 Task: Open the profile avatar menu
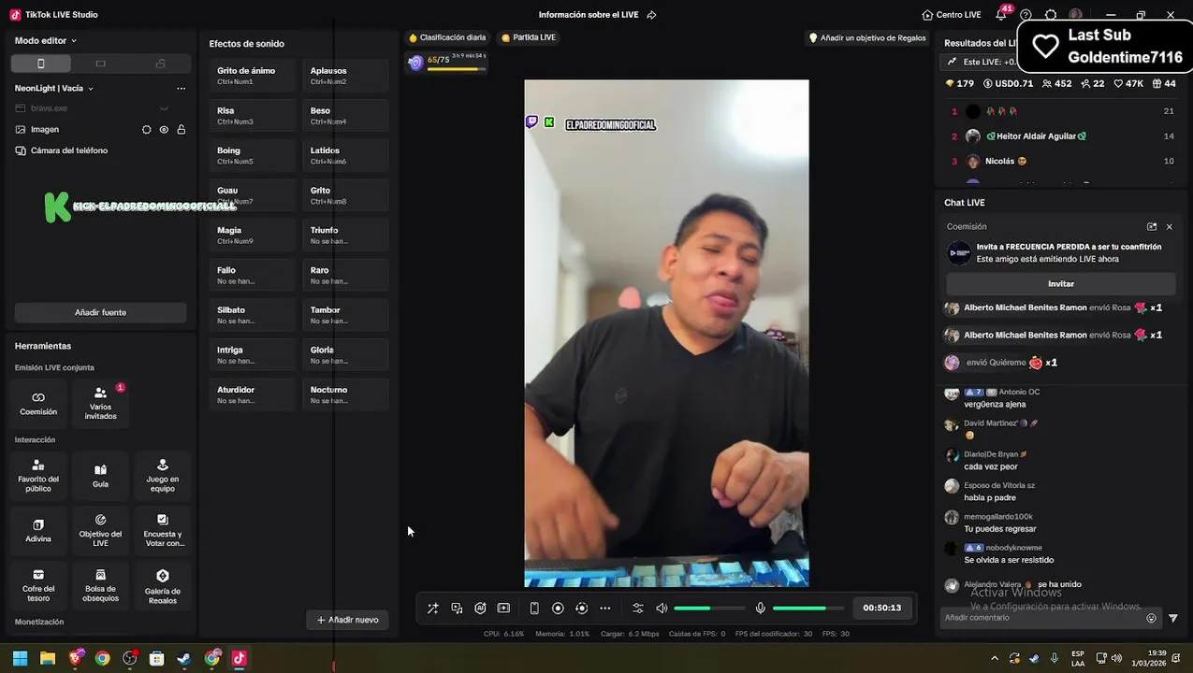tap(1076, 15)
